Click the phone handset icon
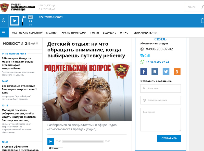 142,49
